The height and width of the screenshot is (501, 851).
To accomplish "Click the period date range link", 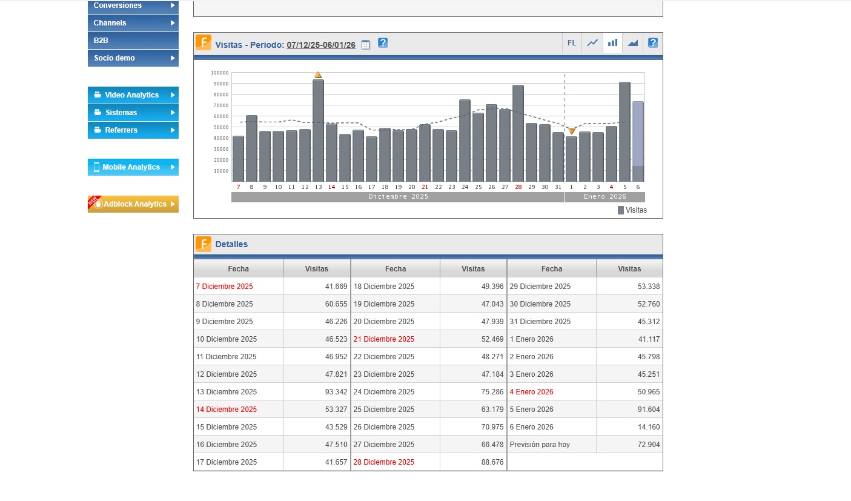I will (321, 45).
